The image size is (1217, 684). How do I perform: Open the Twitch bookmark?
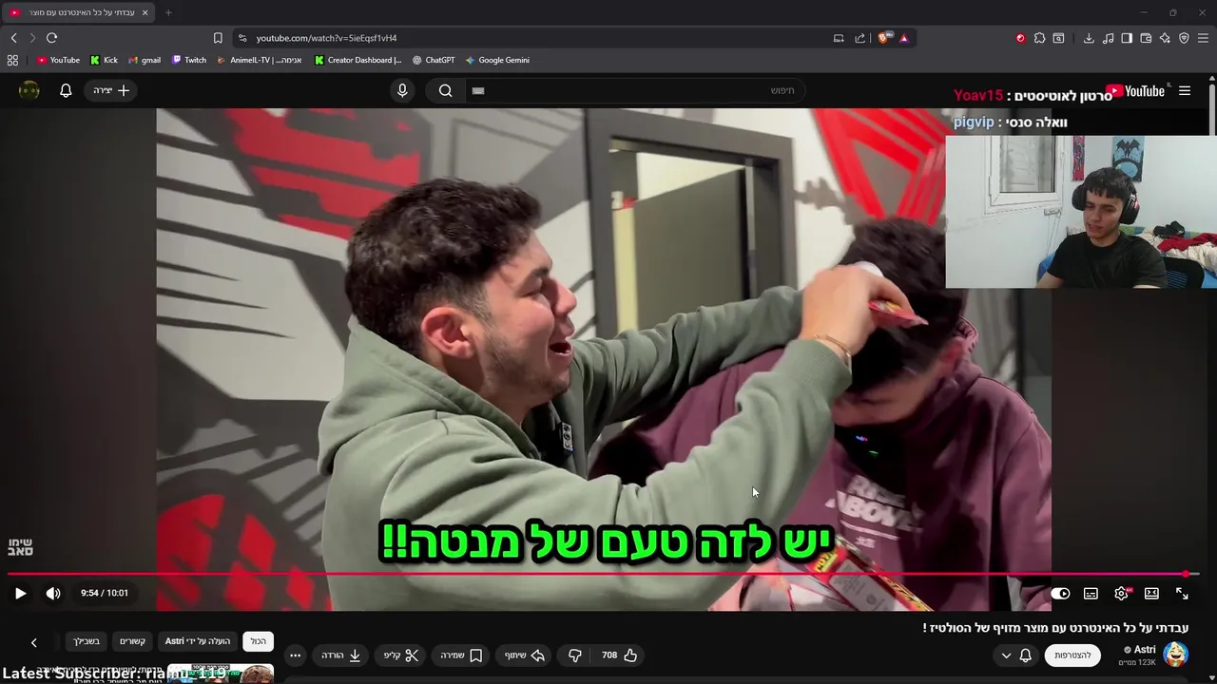189,60
